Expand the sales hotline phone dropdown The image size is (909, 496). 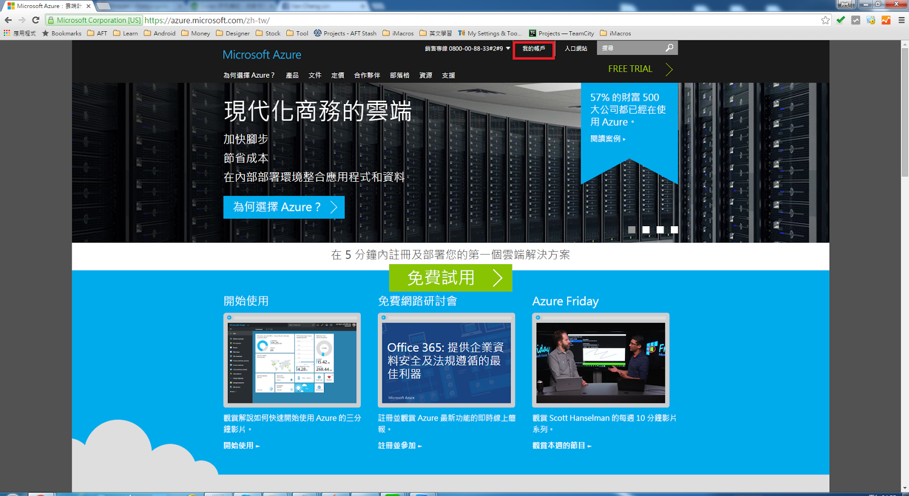coord(508,48)
